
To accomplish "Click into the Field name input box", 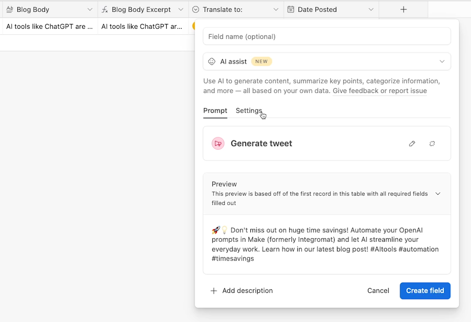I will coord(326,36).
